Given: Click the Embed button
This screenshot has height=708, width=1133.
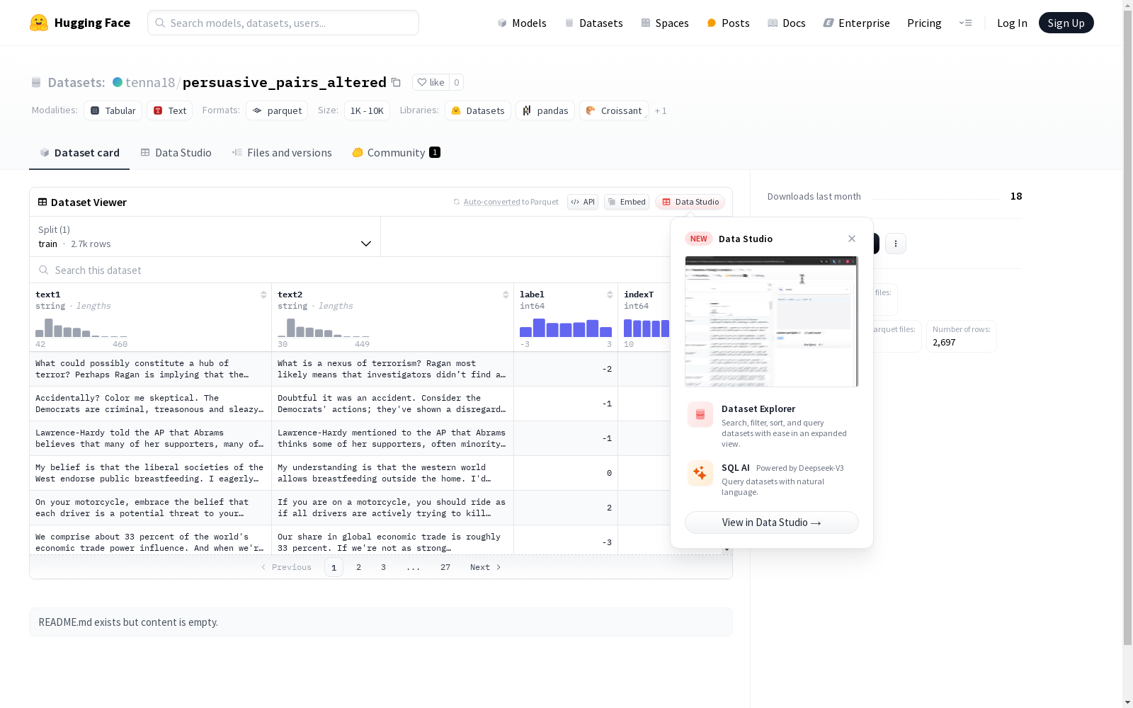Looking at the screenshot, I should [627, 202].
